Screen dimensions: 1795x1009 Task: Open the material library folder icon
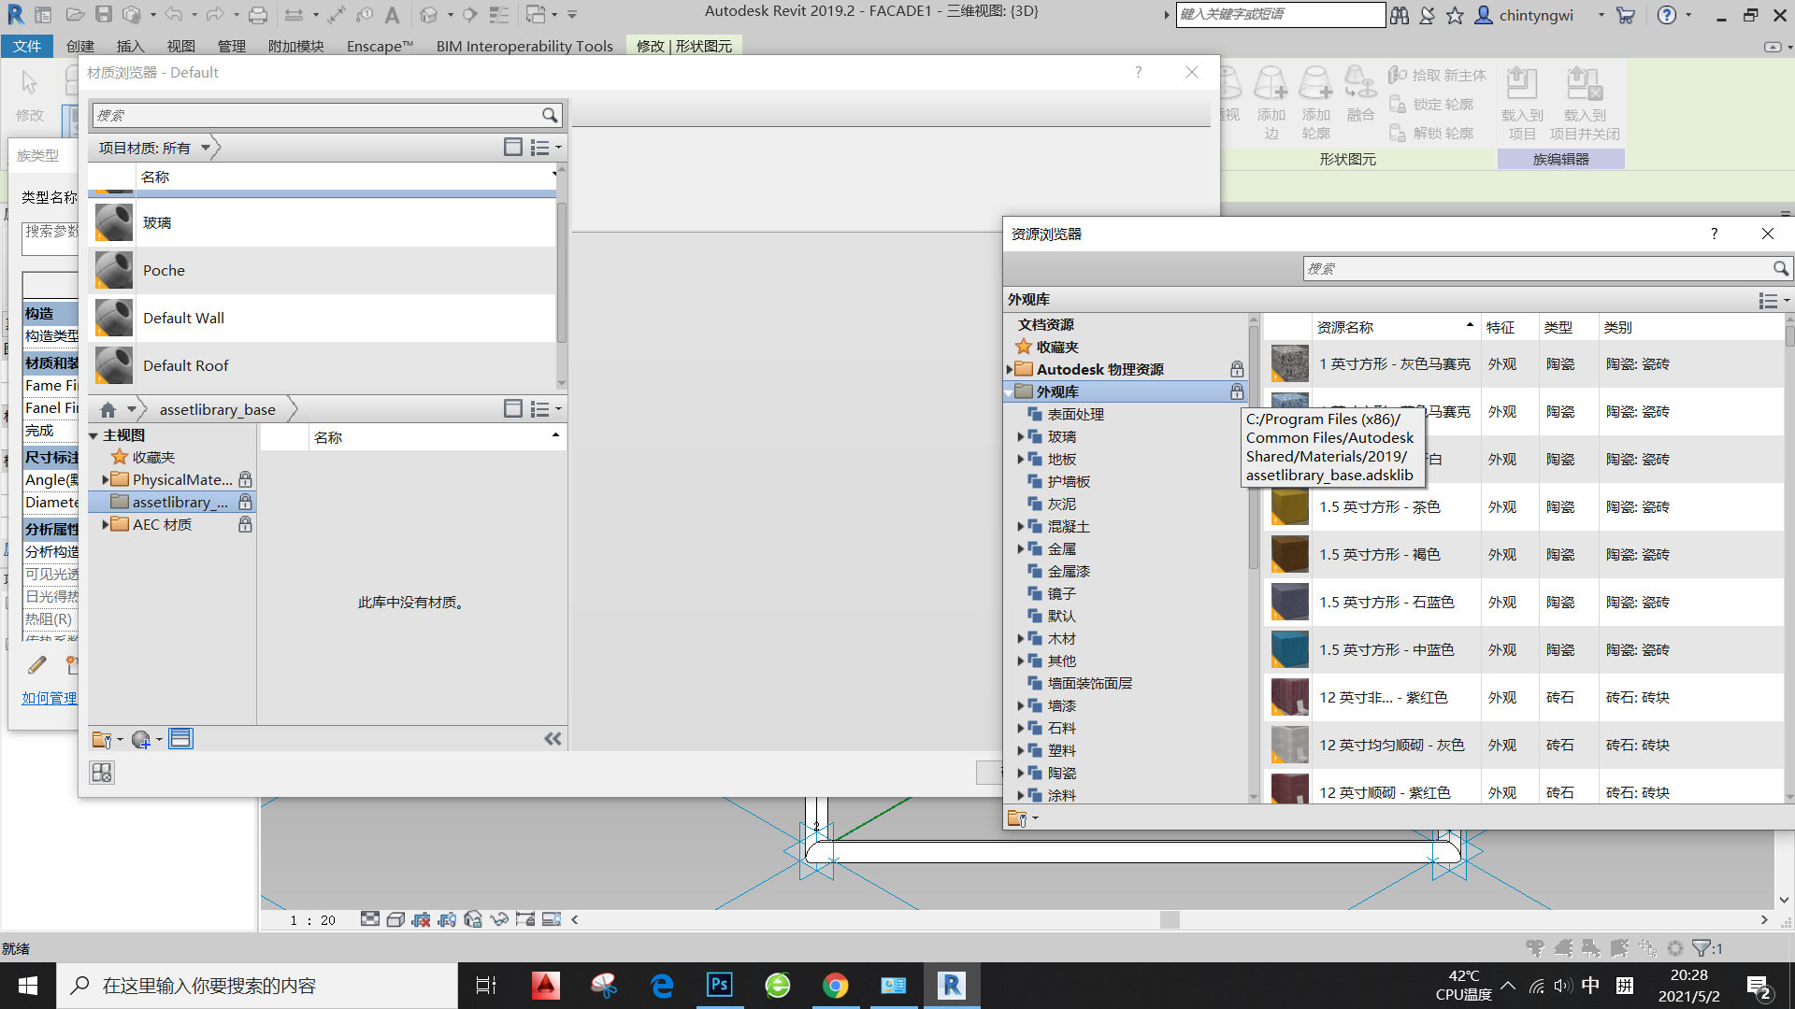click(x=103, y=739)
